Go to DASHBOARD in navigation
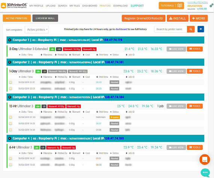Screen dimensions: 214x178 click(90, 6)
